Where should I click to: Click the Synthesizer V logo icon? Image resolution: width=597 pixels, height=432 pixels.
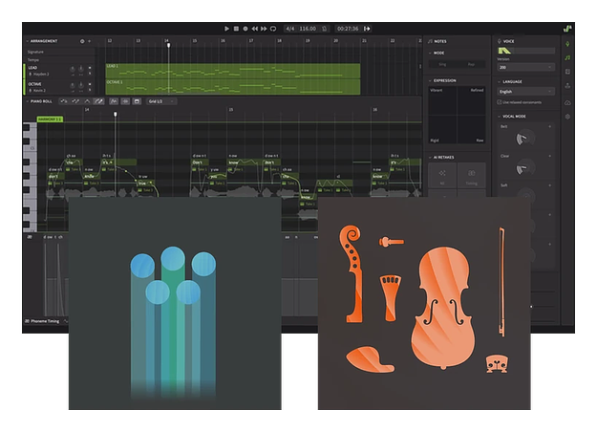(567, 29)
